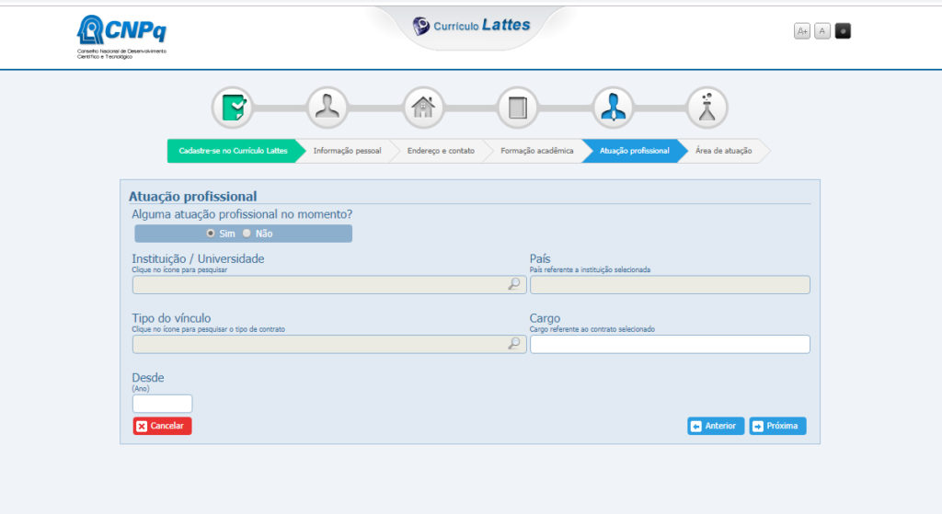Toggle the high contrast button
Screen dimensions: 942x514
pos(843,31)
